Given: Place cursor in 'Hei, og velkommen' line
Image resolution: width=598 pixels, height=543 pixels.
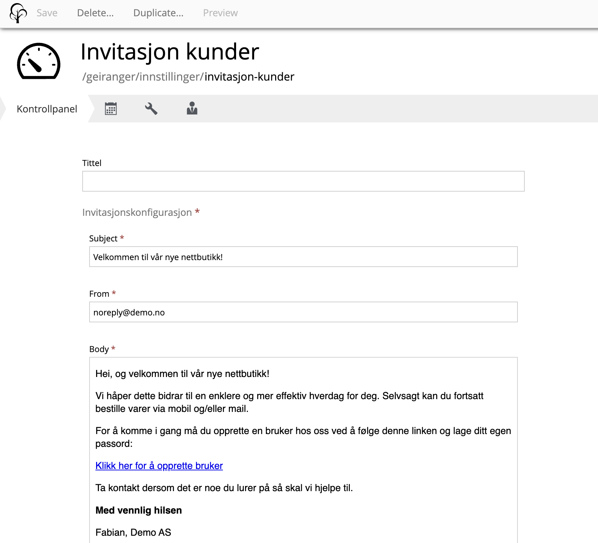Looking at the screenshot, I should coord(182,374).
